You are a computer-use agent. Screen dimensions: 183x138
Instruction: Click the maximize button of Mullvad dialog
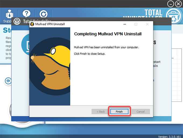pyautogui.click(x=136, y=24)
